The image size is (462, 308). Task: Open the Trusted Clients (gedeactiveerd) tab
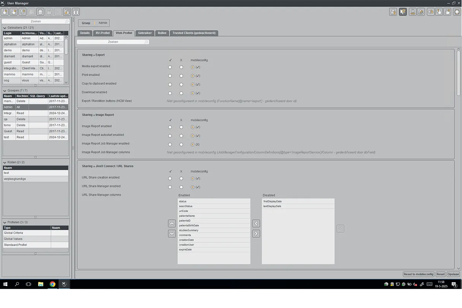point(194,33)
